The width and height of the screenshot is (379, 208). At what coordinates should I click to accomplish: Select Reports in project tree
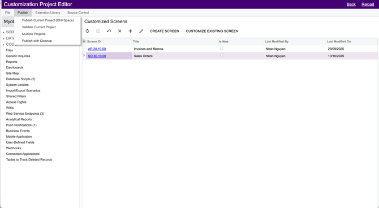click(x=12, y=62)
